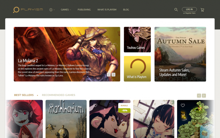This screenshot has width=220, height=138.
Task: Advance best sellers carousel right arrow
Action: click(x=204, y=96)
